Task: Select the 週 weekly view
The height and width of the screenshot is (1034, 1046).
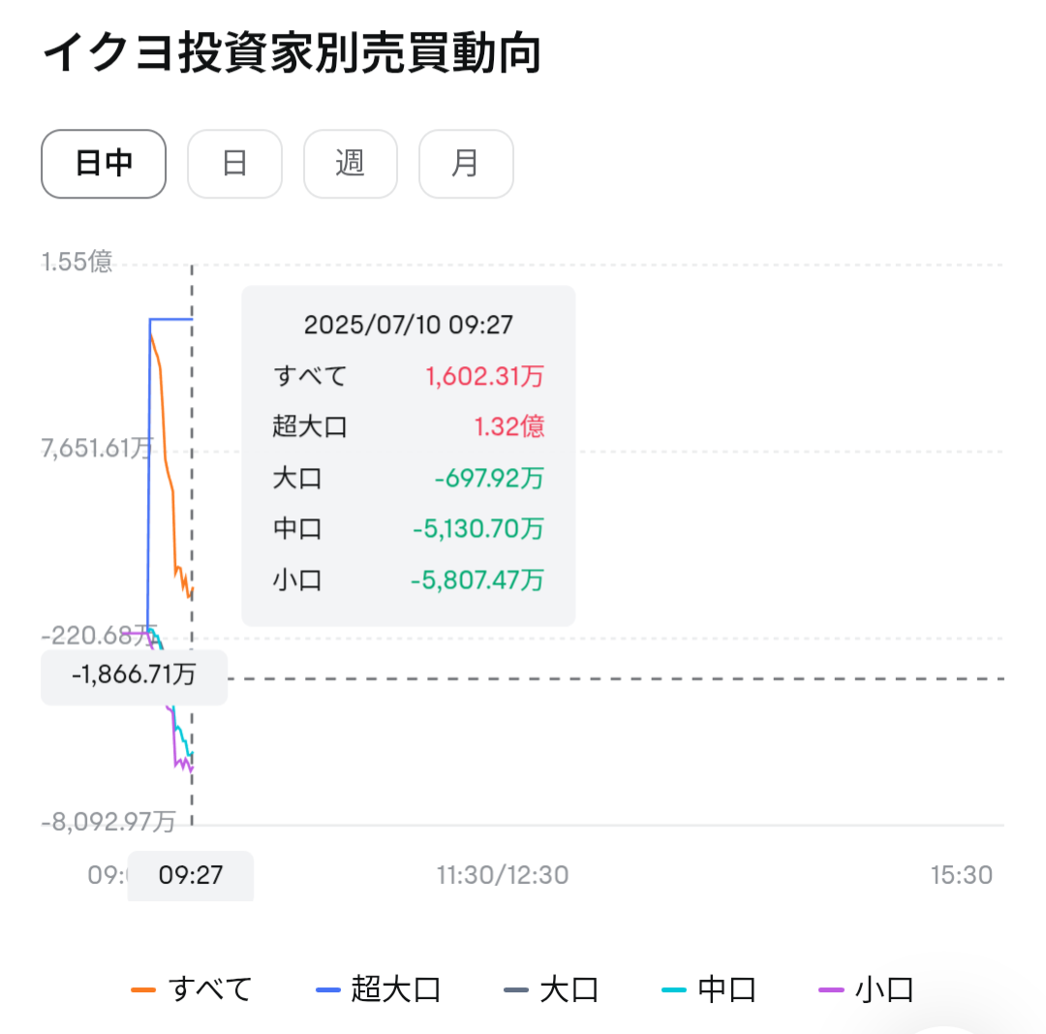Action: (351, 164)
